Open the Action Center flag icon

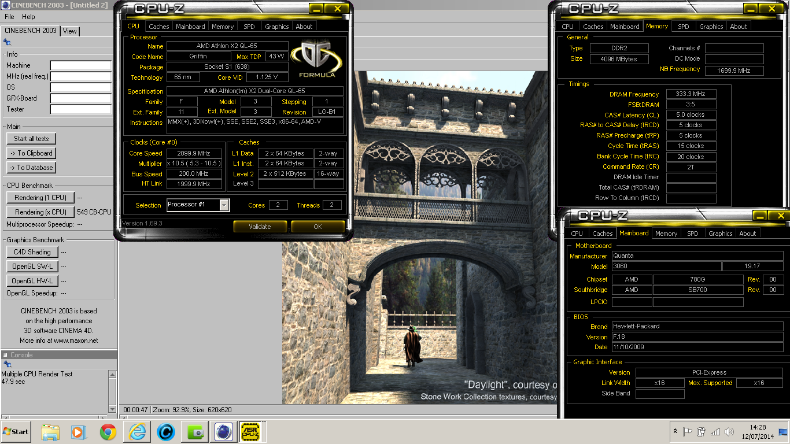coord(688,432)
